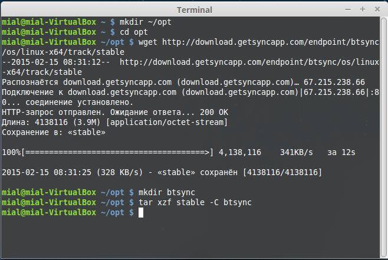Click the Terminal title bar text
Image resolution: width=388 pixels, height=260 pixels.
[194, 9]
